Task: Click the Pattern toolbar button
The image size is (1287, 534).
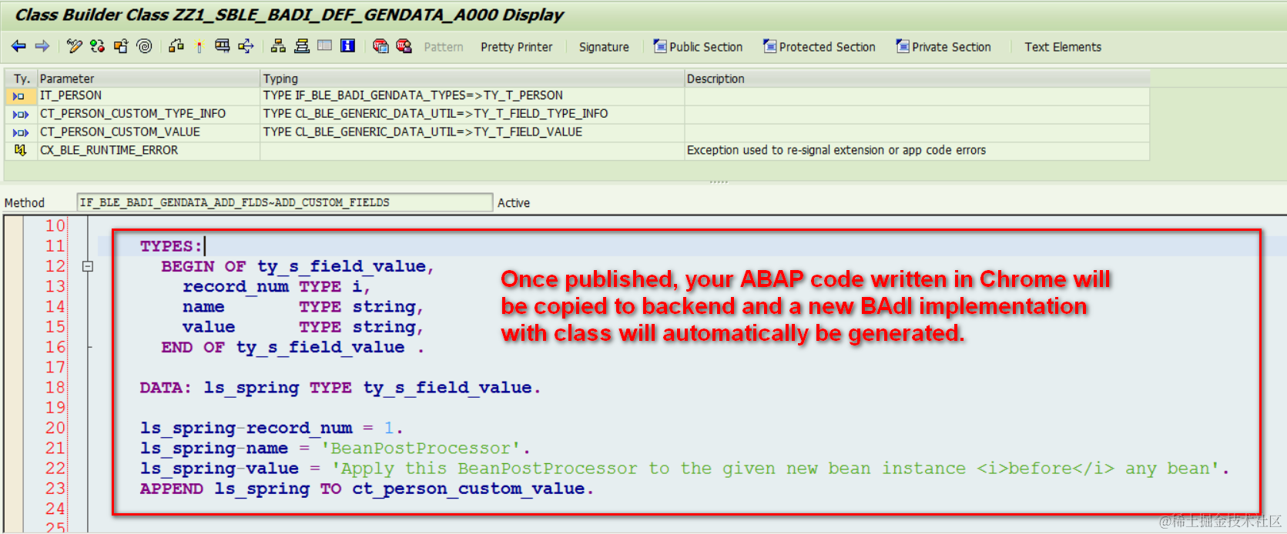Action: click(444, 47)
